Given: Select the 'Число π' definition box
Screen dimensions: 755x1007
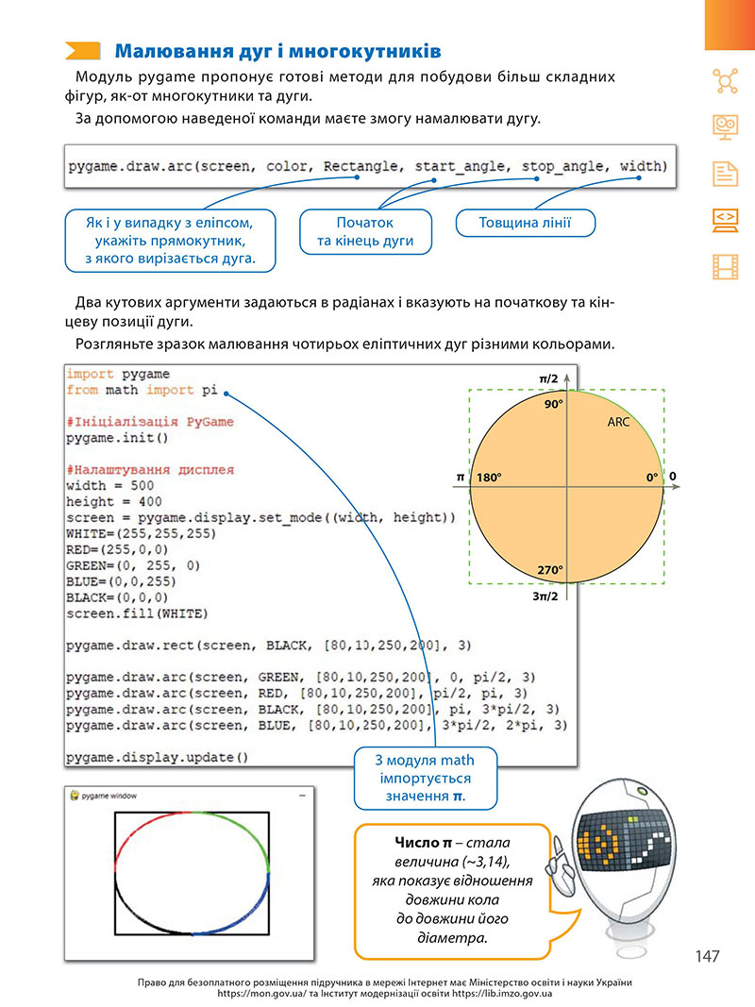Looking at the screenshot, I should point(453,891).
